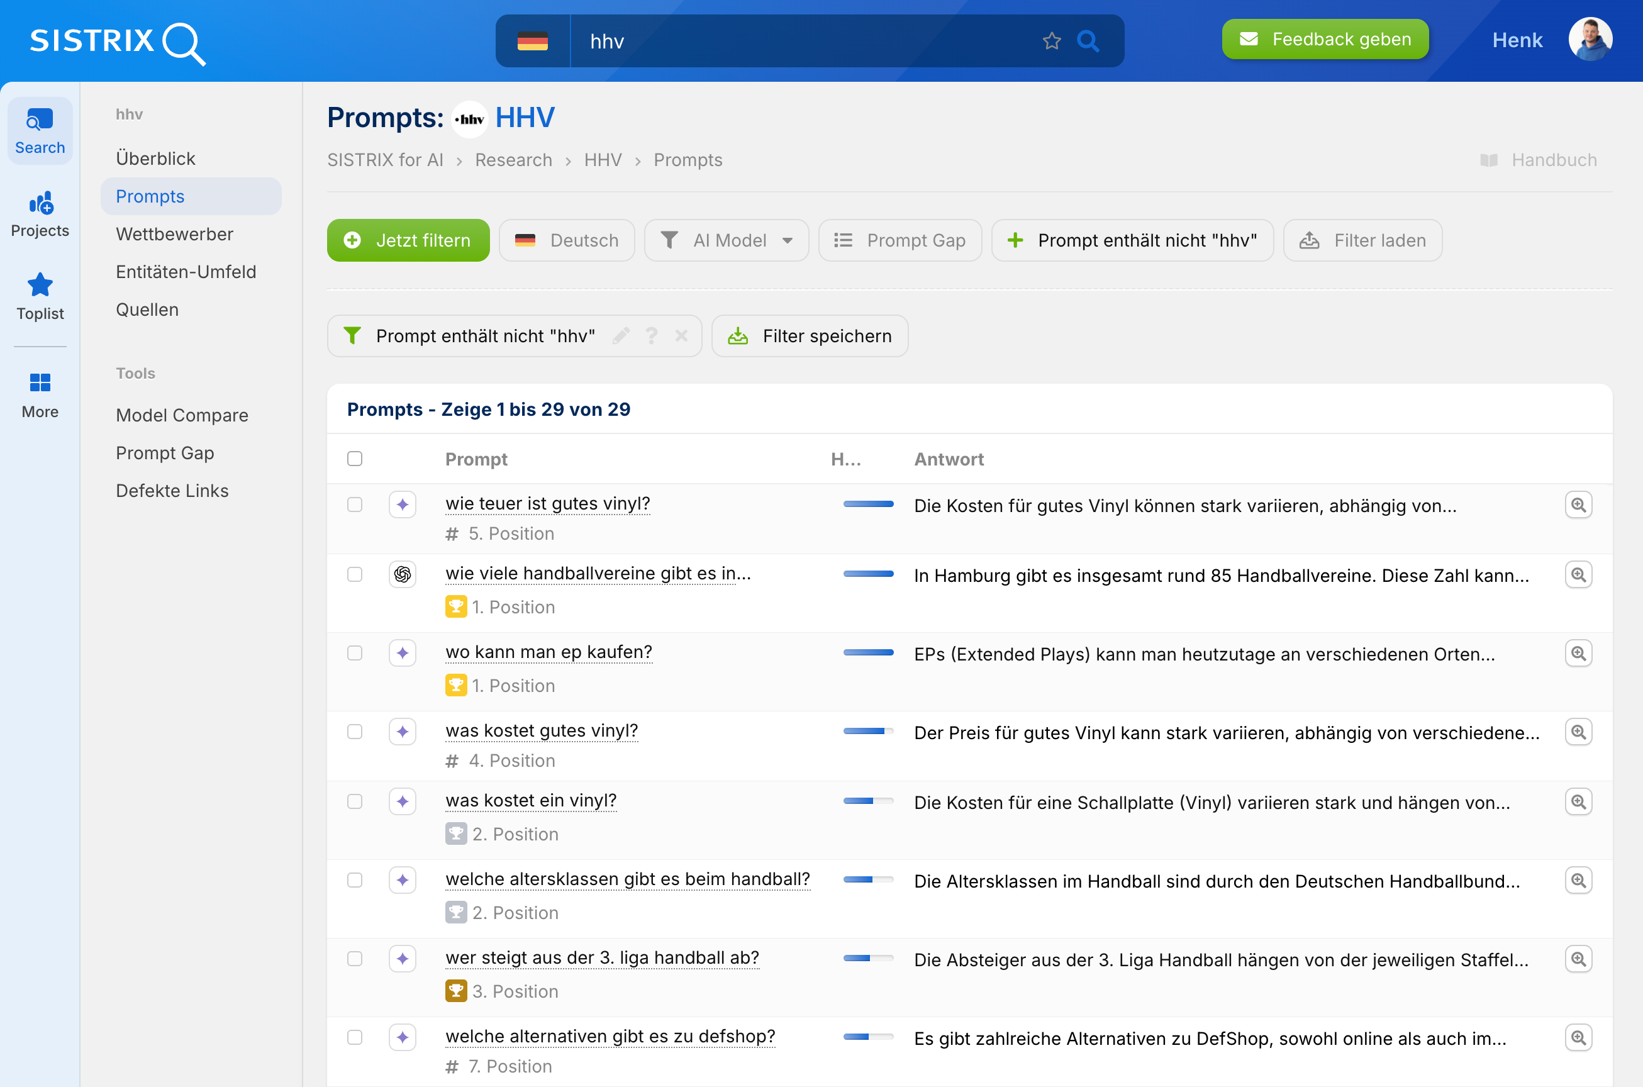Open the Deutsch language filter
Viewport: 1643px width, 1087px height.
566,240
